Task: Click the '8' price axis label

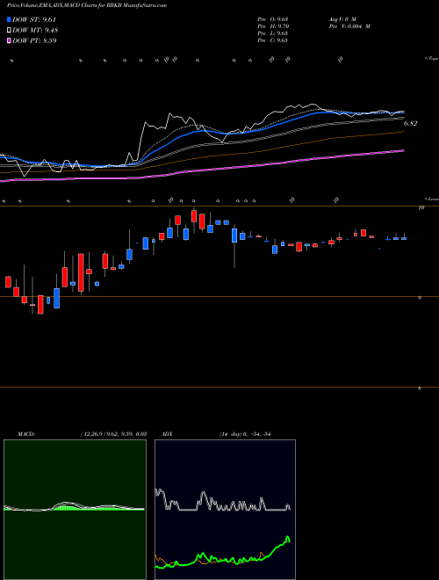Action: click(x=420, y=388)
